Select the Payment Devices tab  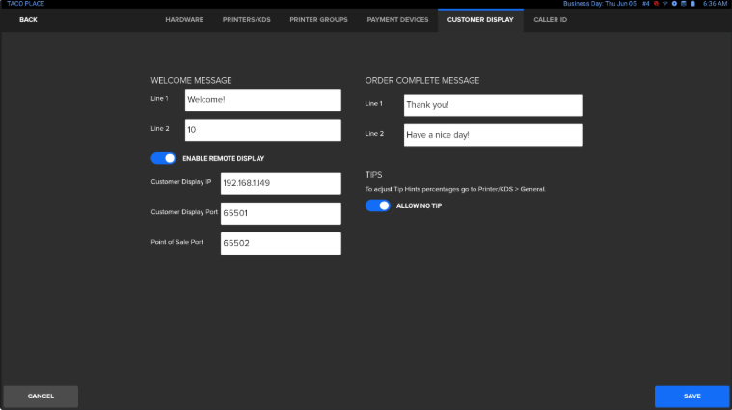click(397, 19)
